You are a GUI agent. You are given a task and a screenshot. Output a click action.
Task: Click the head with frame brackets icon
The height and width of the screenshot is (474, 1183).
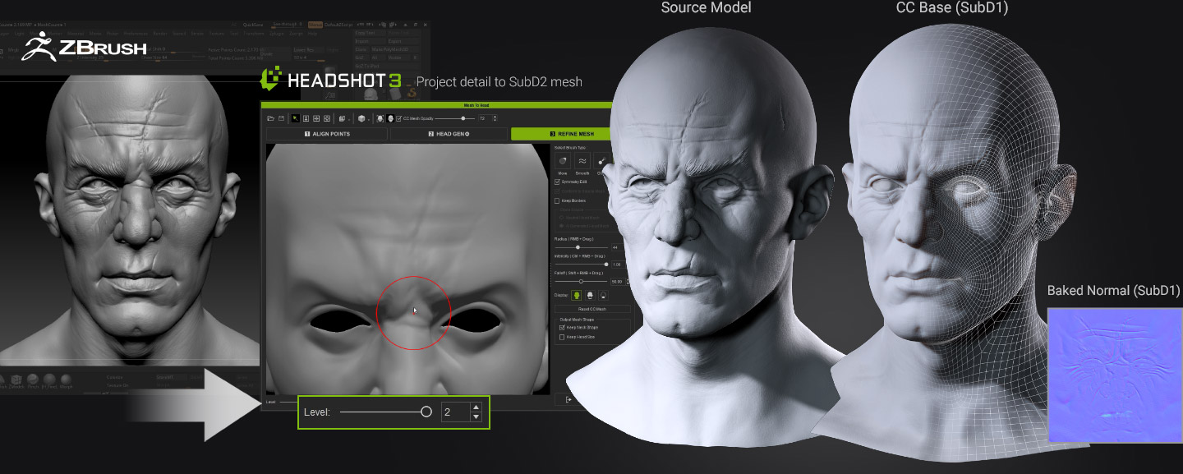pyautogui.click(x=380, y=118)
